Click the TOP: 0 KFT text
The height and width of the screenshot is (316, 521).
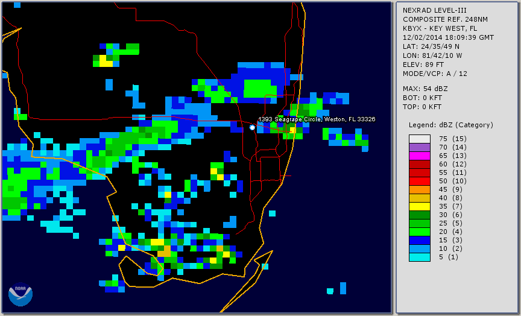pyautogui.click(x=422, y=107)
